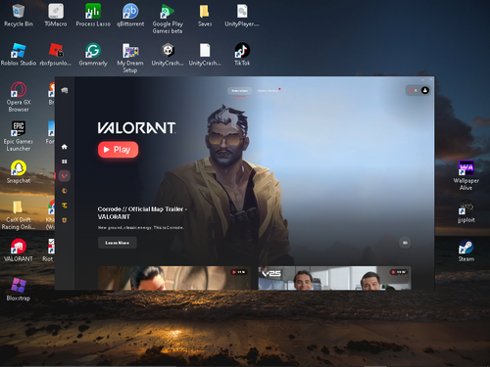Select the gold shield game icon in sidebar
490x367 pixels.
[65, 220]
